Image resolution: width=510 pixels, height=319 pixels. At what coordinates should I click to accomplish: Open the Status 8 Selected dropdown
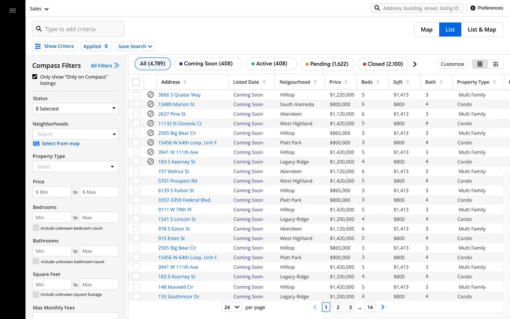click(76, 108)
